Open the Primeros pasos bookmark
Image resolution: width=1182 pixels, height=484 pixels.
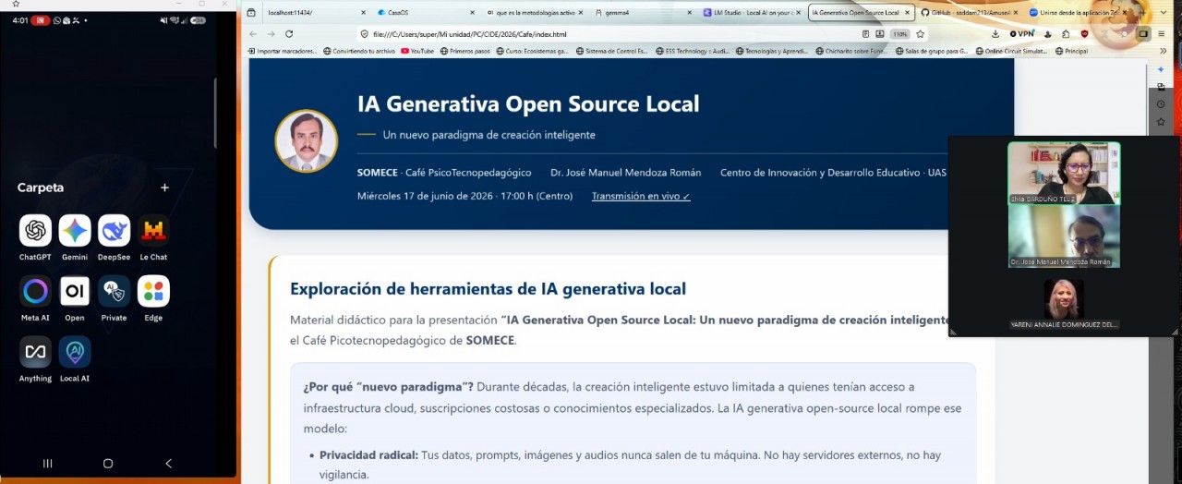[464, 52]
